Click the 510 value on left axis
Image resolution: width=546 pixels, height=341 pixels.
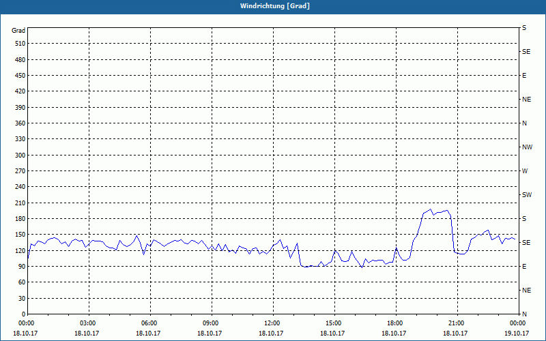20,44
